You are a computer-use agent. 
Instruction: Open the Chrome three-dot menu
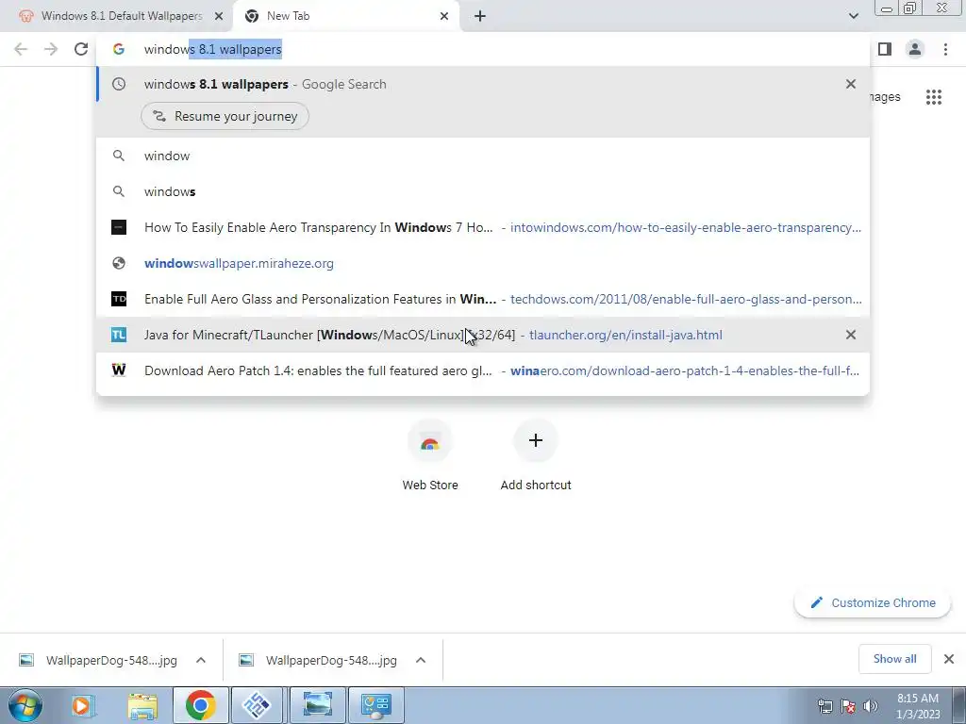pyautogui.click(x=945, y=49)
